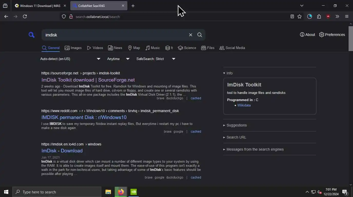
Task: Submit search with the magnifier button
Action: coord(200,35)
